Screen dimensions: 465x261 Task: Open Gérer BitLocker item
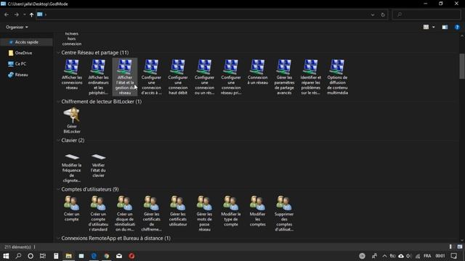coord(72,120)
